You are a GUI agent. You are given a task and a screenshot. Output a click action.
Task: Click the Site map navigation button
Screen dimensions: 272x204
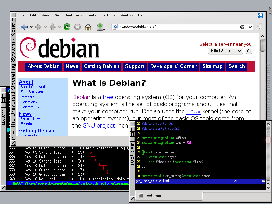tap(212, 66)
